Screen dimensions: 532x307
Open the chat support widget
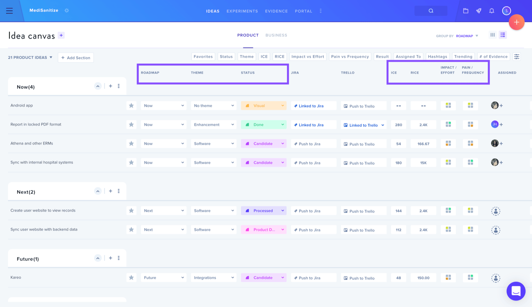(516, 291)
